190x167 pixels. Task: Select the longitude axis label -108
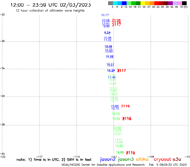151,157
